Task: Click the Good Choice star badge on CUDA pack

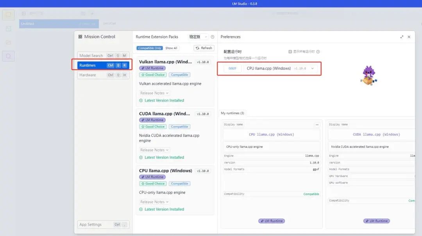Action: click(x=153, y=127)
